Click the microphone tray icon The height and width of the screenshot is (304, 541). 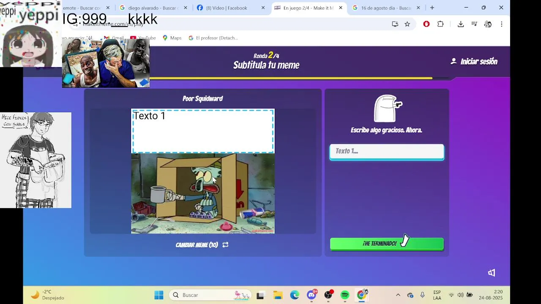(422, 295)
